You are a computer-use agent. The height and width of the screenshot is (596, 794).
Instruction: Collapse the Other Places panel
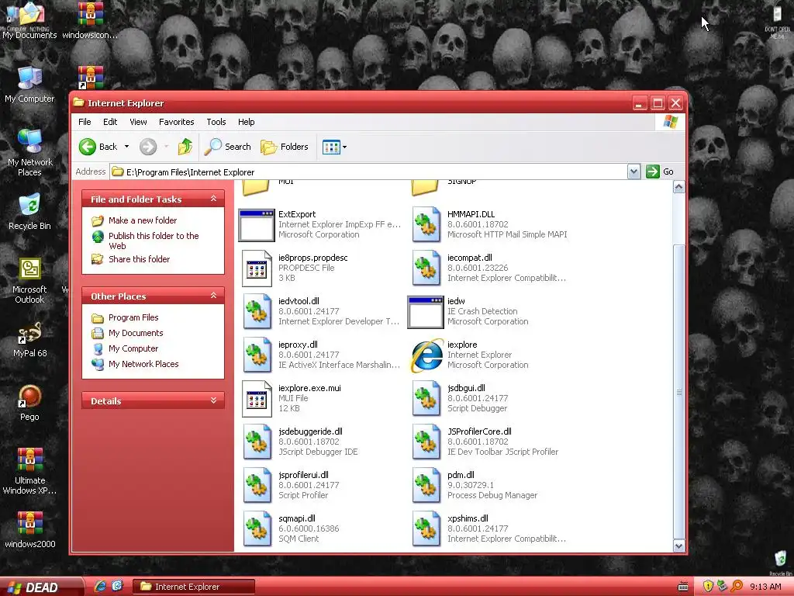[214, 296]
